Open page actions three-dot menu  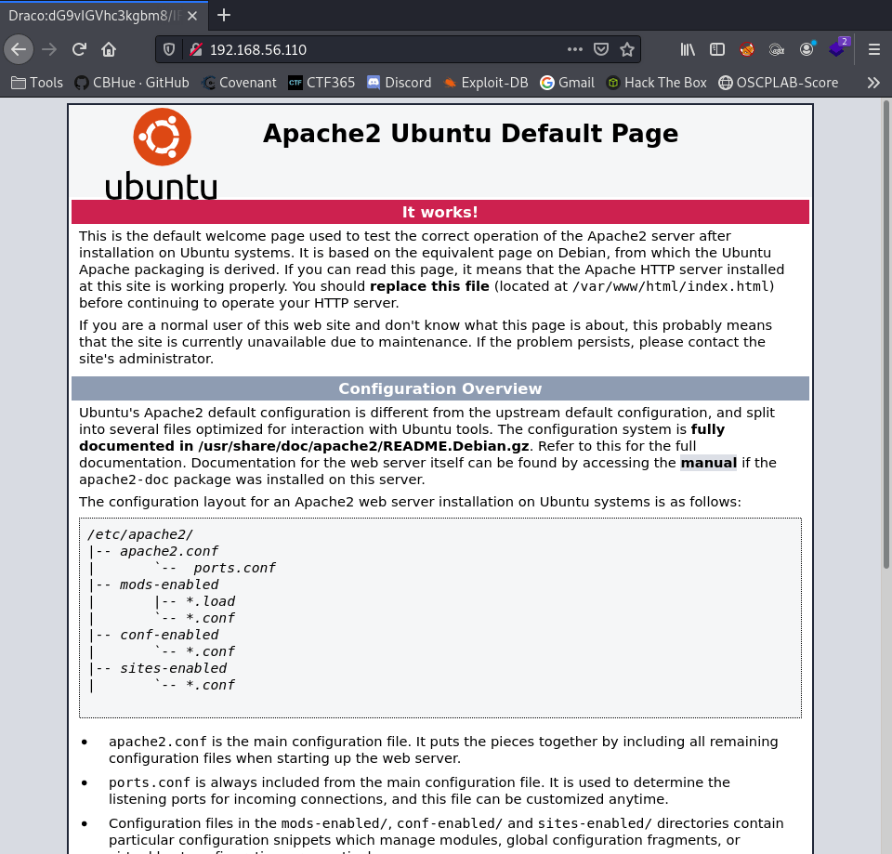tap(575, 49)
